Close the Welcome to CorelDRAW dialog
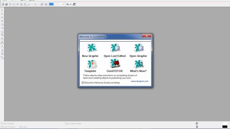 point(146,36)
